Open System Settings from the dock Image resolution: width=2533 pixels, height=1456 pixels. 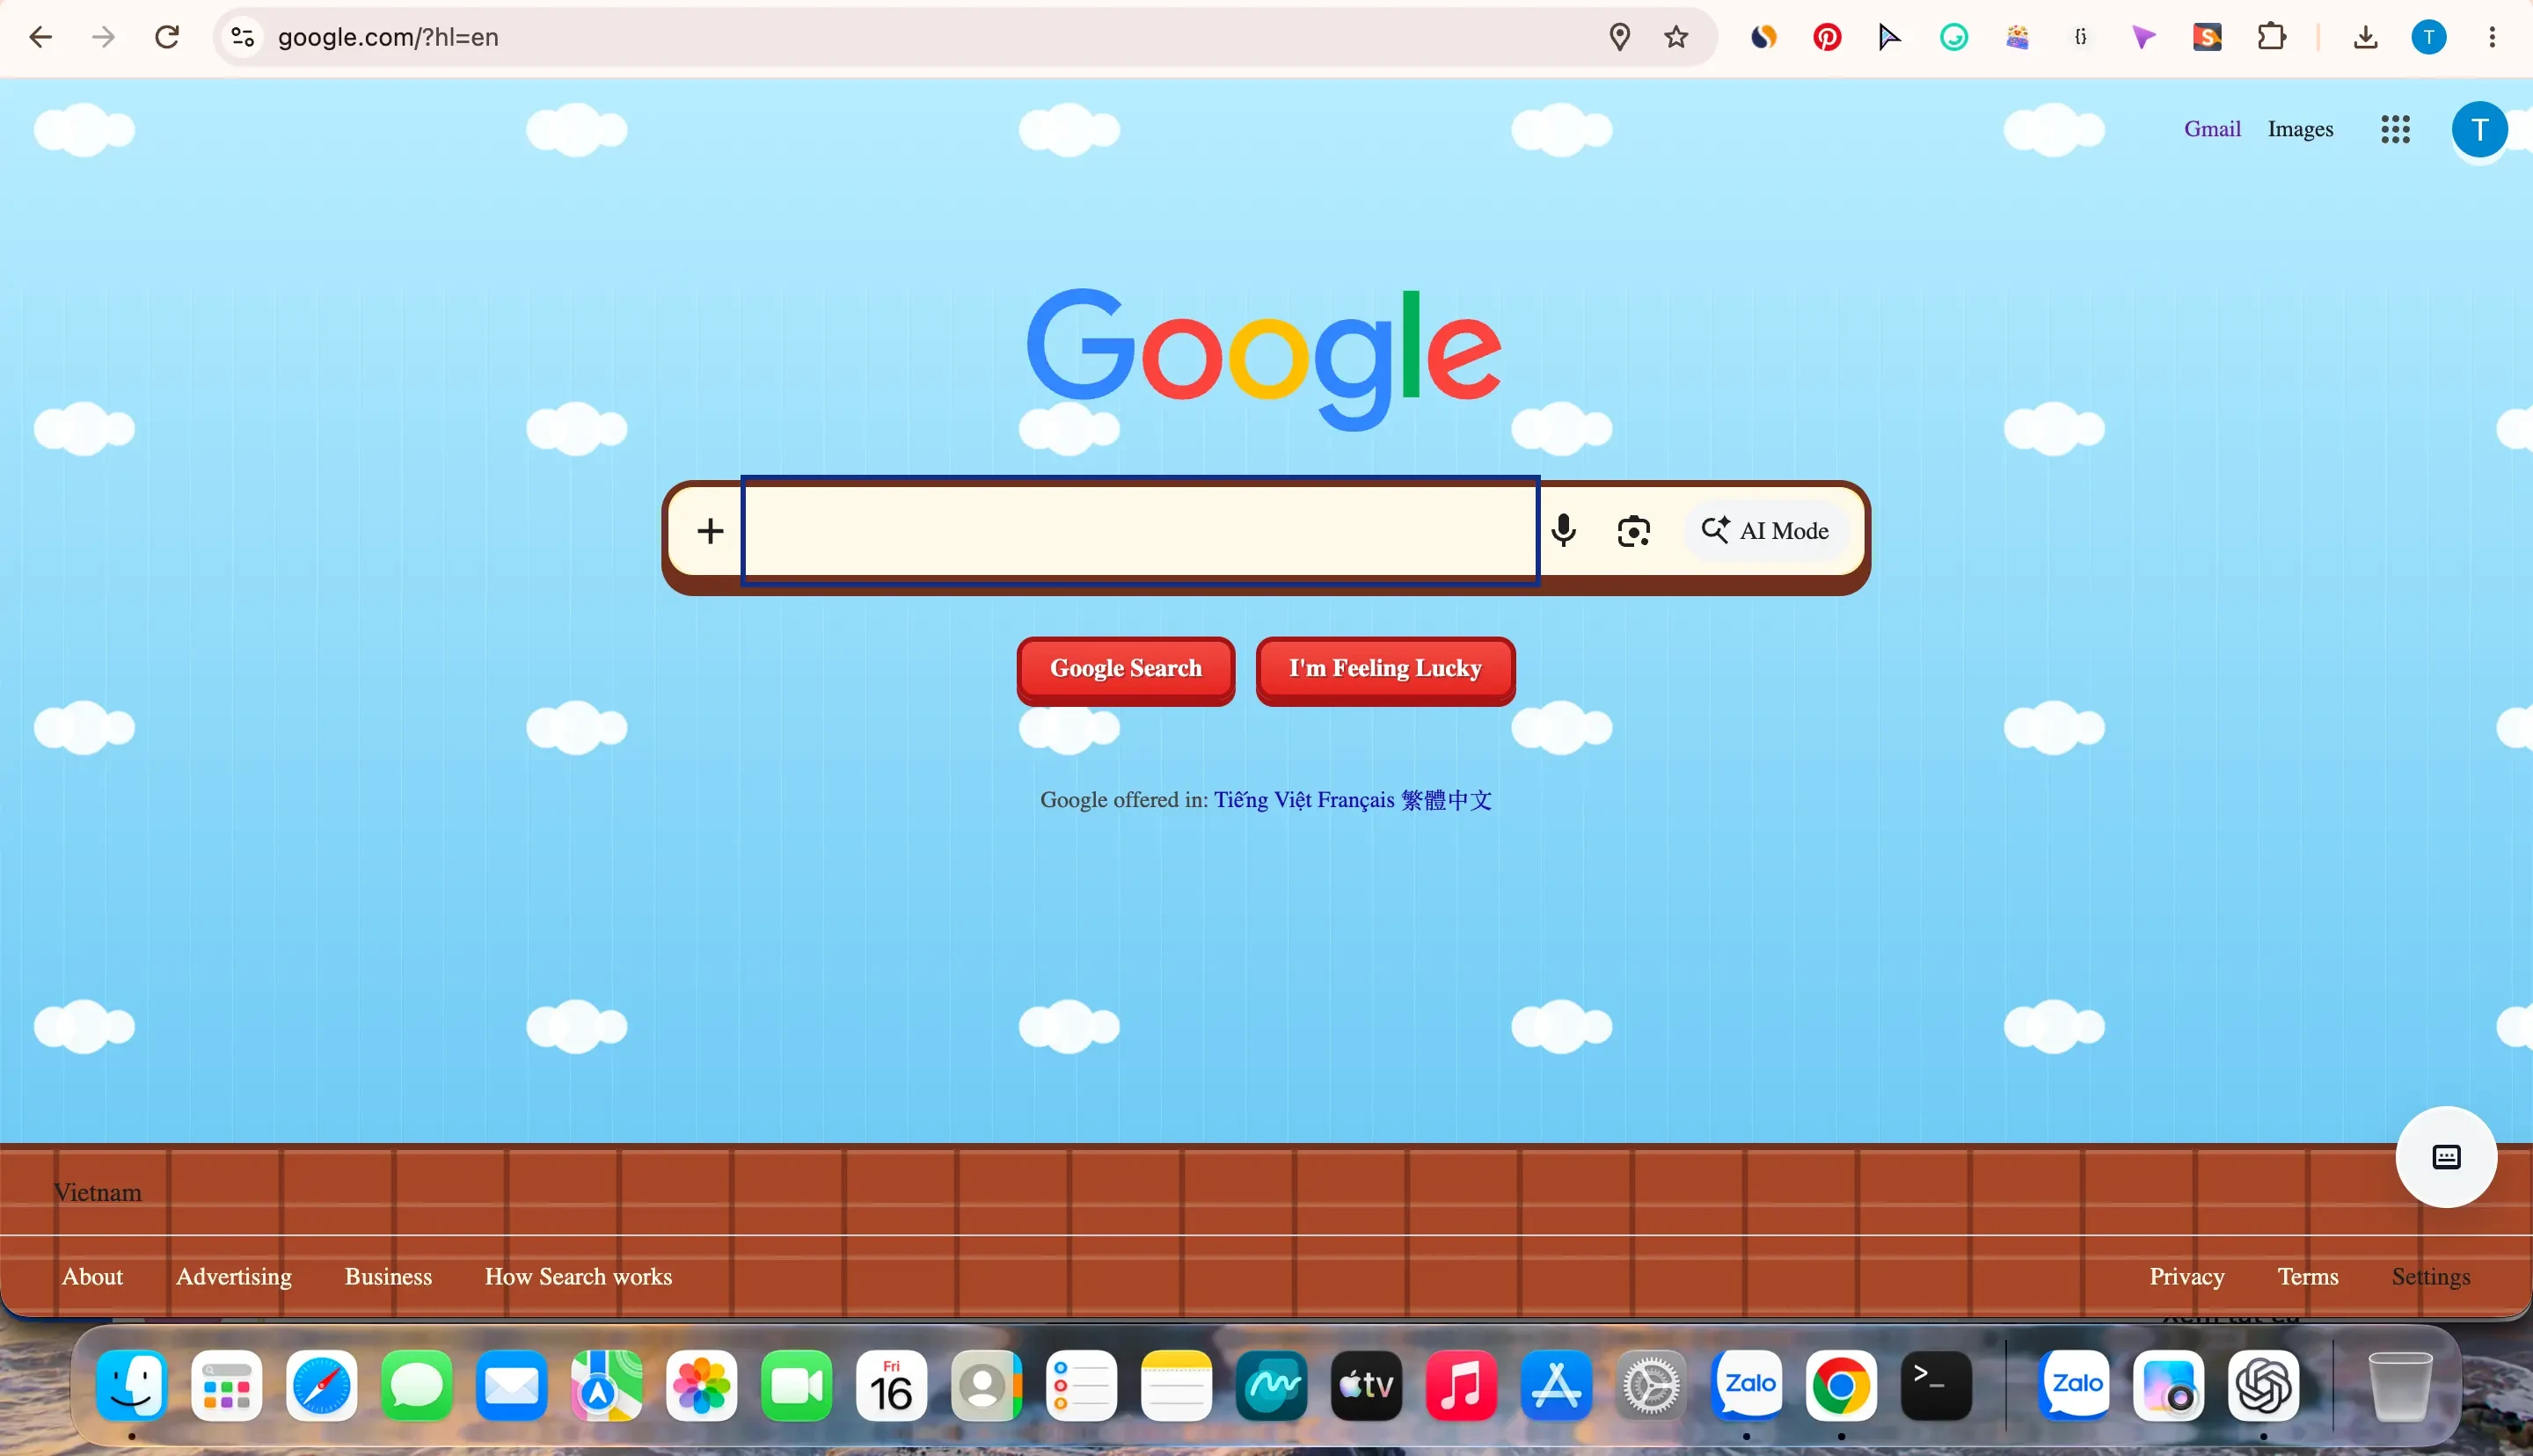click(1651, 1385)
